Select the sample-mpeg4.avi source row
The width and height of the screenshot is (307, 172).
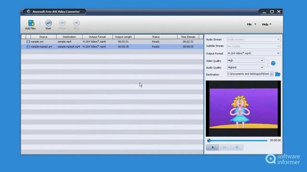click(42, 47)
